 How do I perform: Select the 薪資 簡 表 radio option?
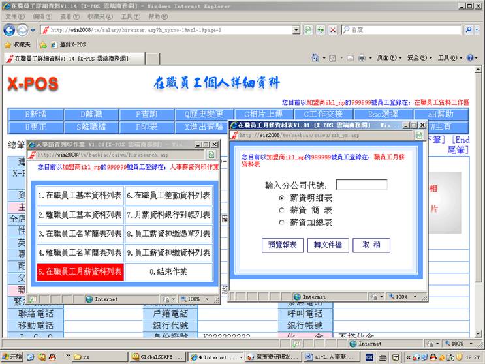pos(282,210)
